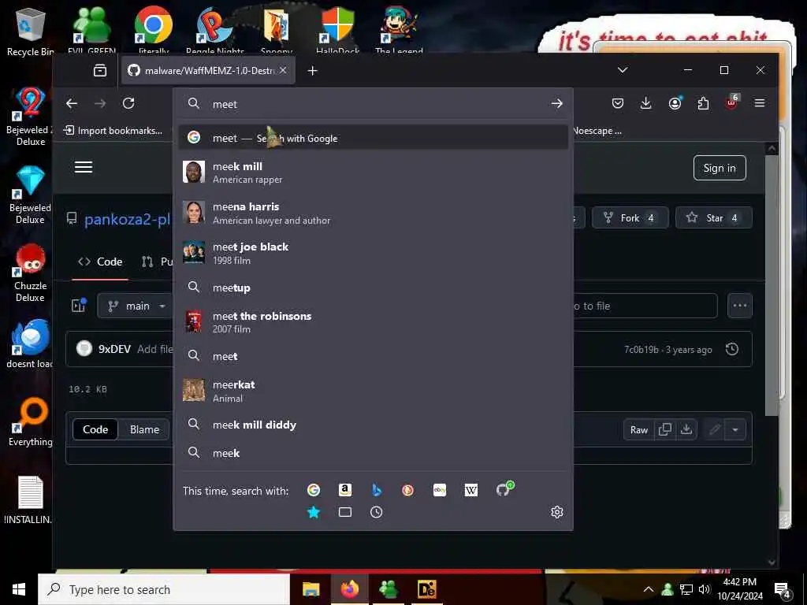Viewport: 807px width, 605px height.
Task: Select the meena harris suggestion
Action: tap(373, 213)
